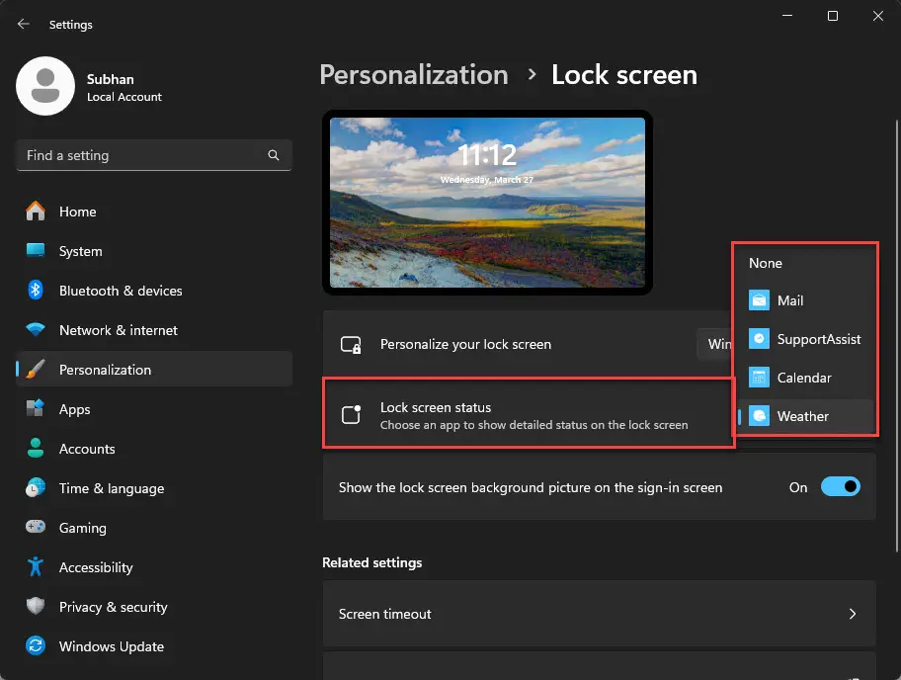Viewport: 901px width, 680px height.
Task: Click the Weather app icon in the list
Action: coord(759,416)
